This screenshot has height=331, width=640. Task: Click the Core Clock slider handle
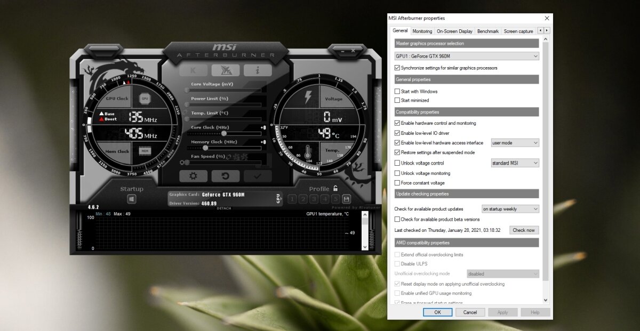(x=223, y=133)
